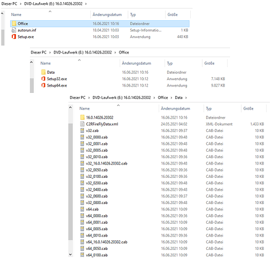Select the v64_0100.cab file name
Screen dimensions: 273x267
97,255
